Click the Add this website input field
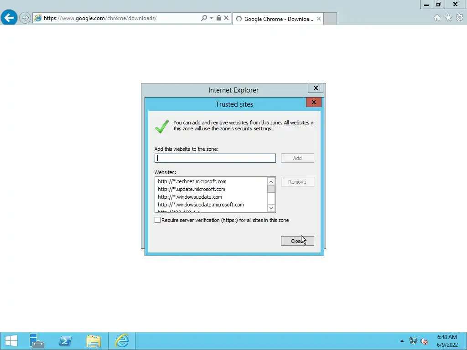This screenshot has height=350, width=467. [215, 158]
